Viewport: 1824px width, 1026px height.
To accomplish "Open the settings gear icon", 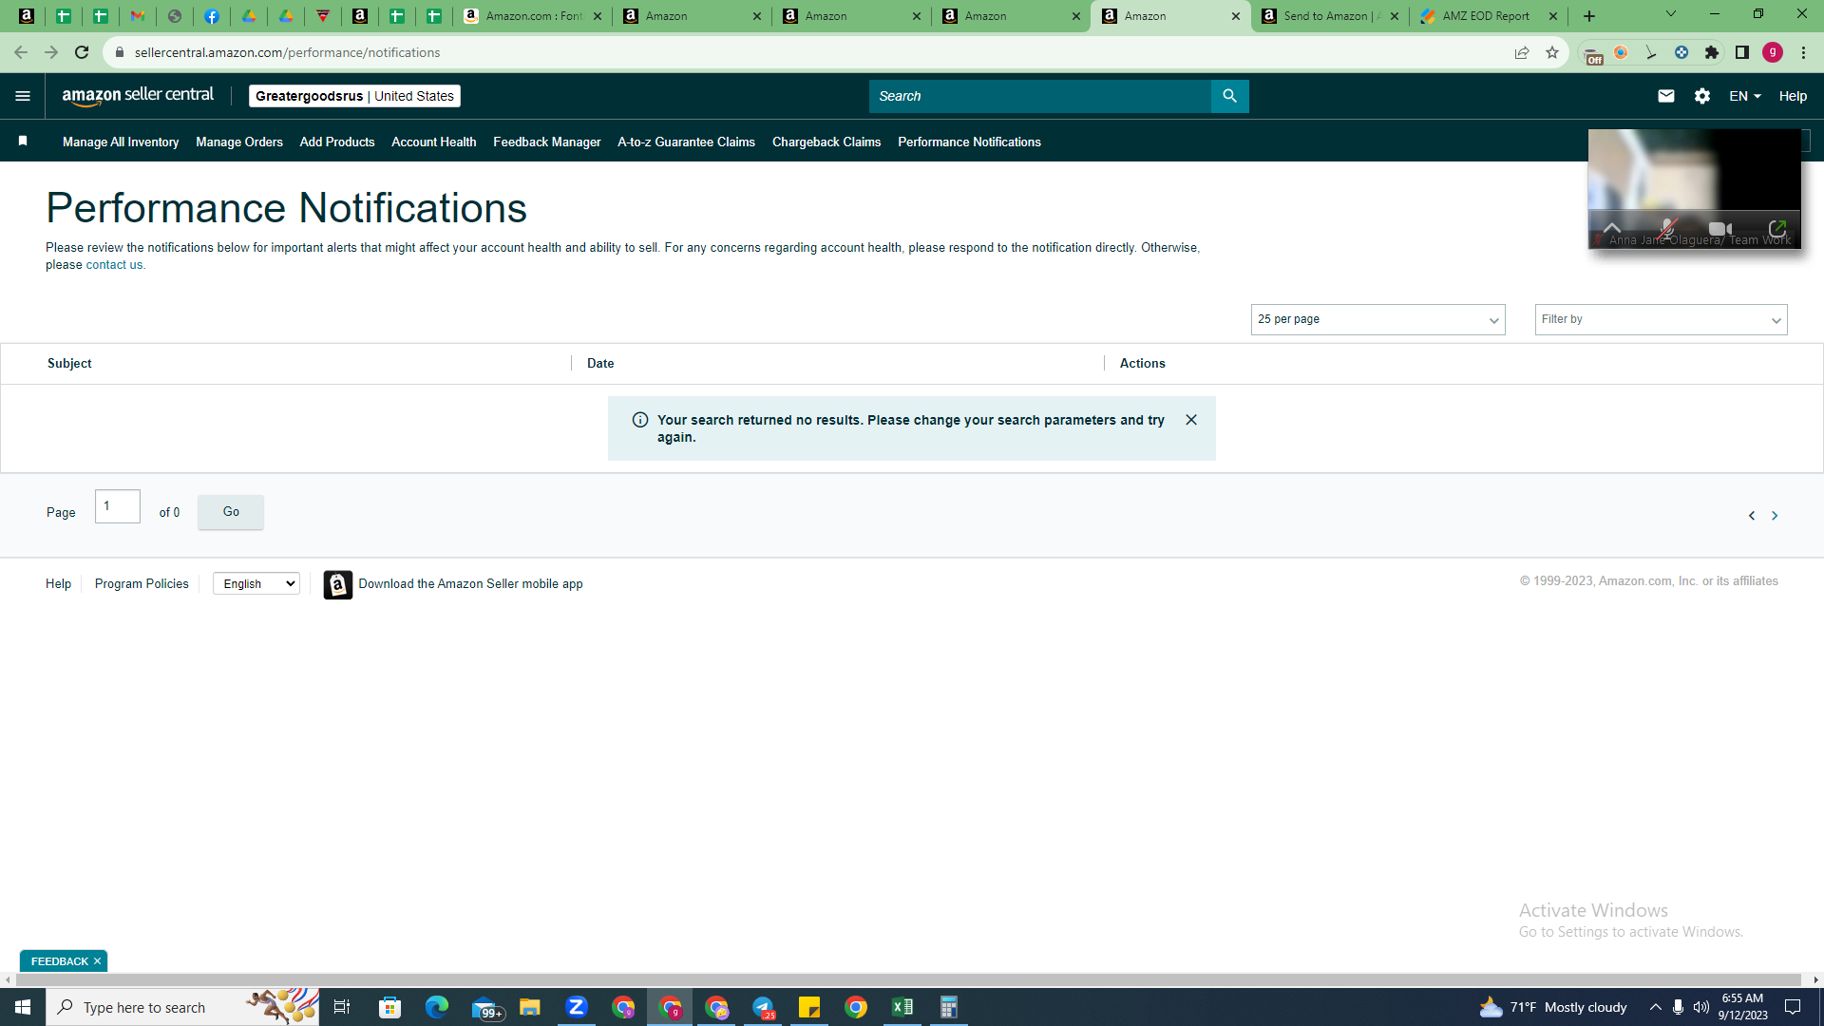I will (1701, 96).
